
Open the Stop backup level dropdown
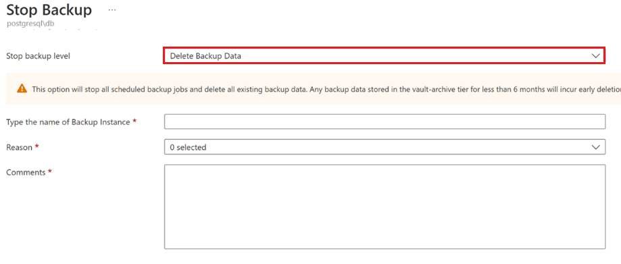(x=384, y=56)
